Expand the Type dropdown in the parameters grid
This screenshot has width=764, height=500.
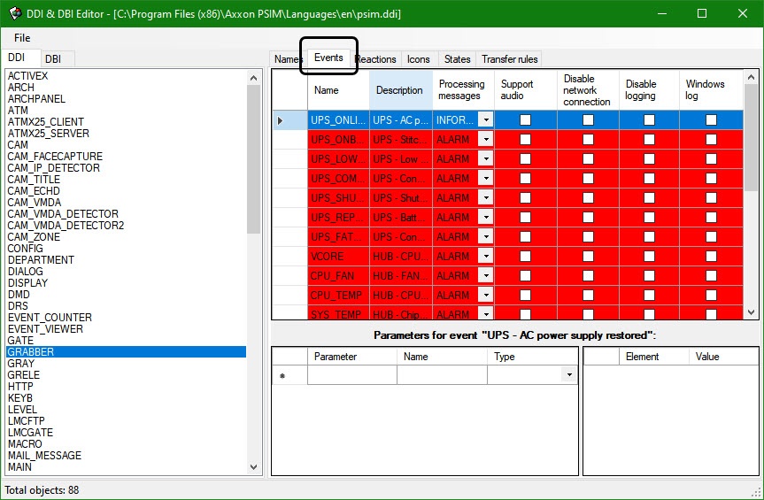(x=568, y=375)
